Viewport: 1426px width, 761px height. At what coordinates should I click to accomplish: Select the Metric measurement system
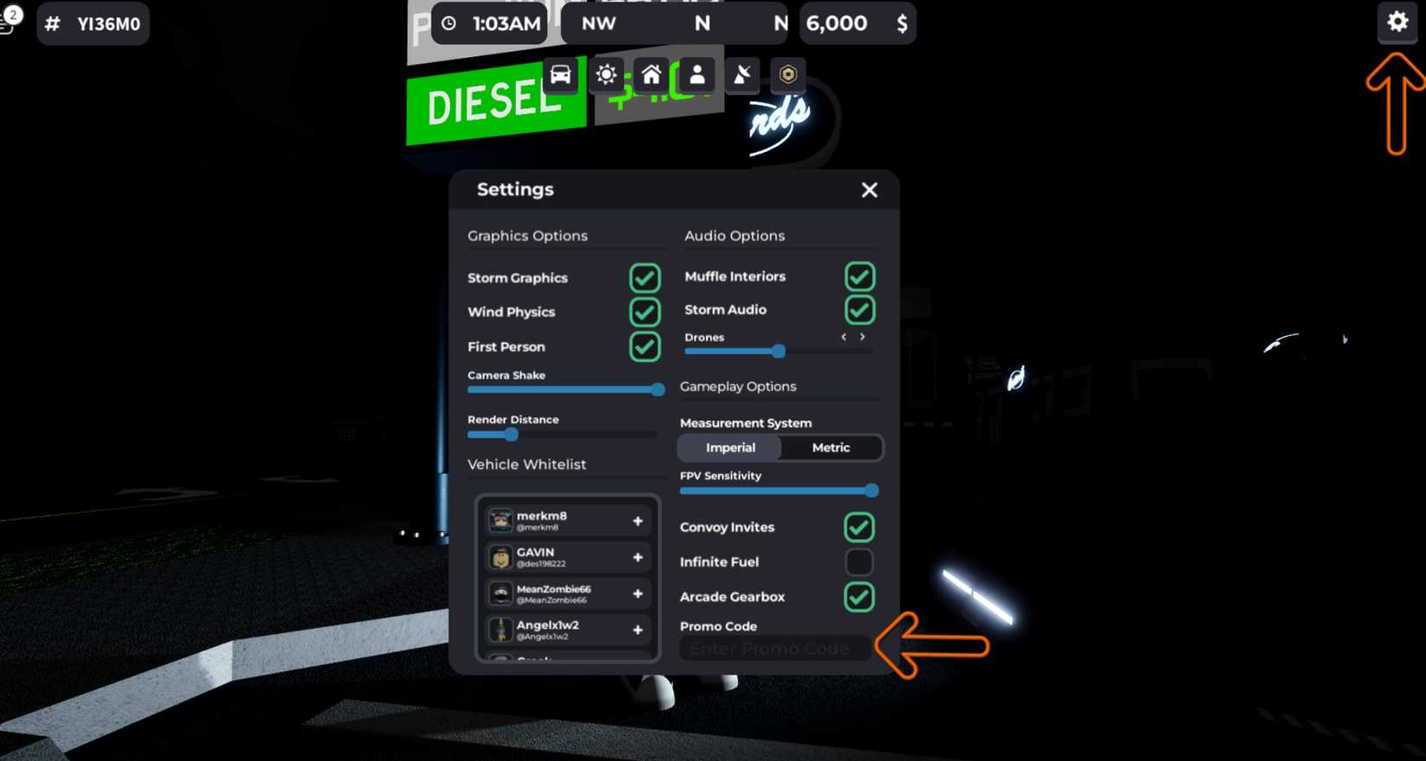point(831,447)
